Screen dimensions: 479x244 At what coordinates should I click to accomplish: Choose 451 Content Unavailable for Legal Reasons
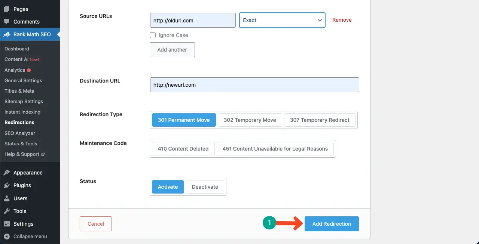pos(275,149)
